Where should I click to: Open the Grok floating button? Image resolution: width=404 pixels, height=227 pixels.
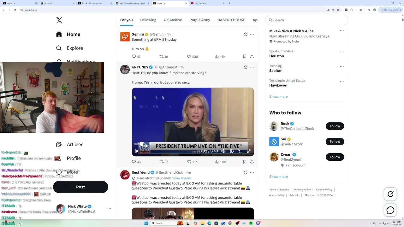[390, 194]
